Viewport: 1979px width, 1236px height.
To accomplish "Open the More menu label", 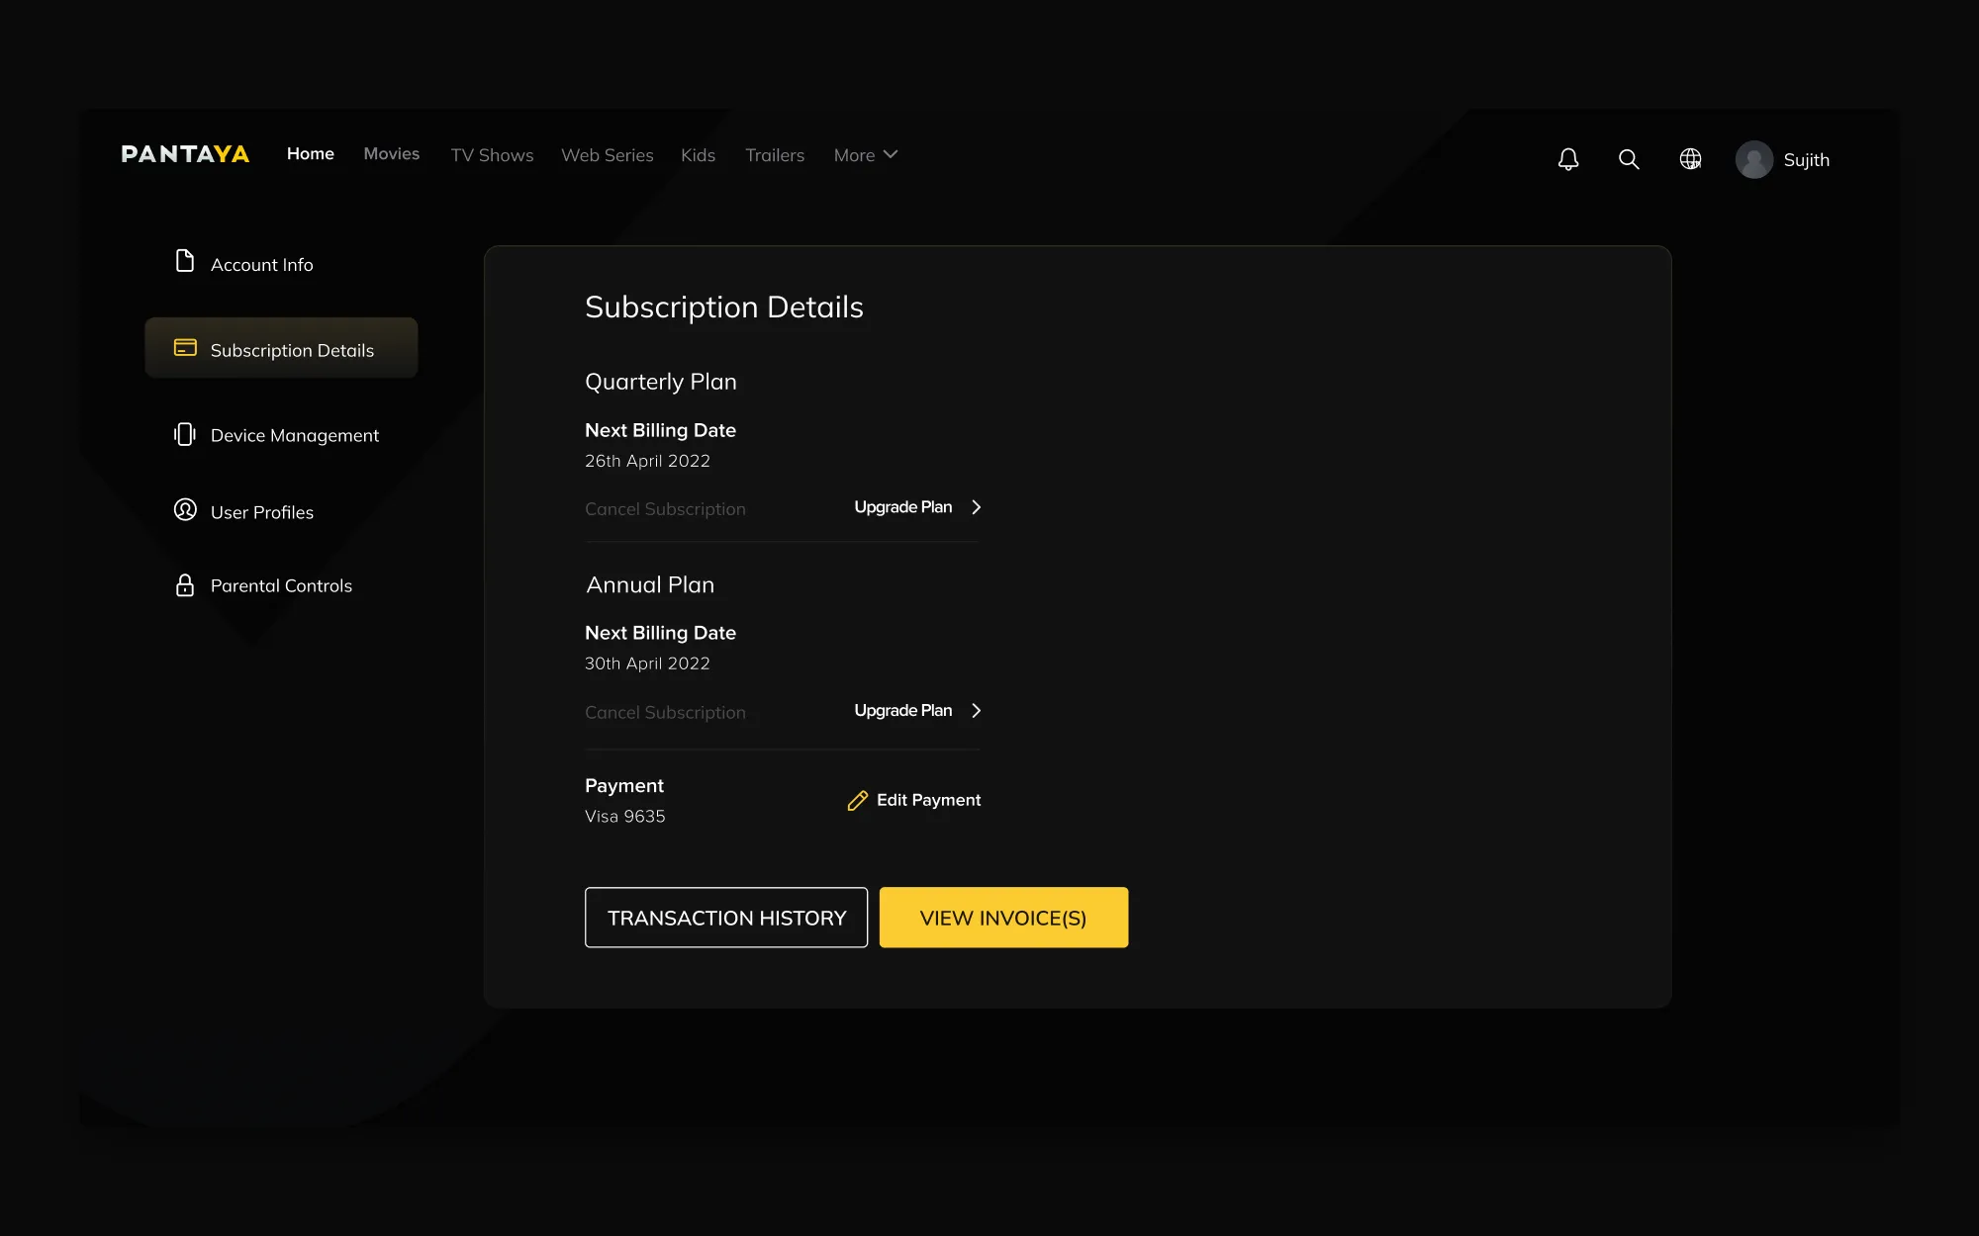I will coord(854,155).
